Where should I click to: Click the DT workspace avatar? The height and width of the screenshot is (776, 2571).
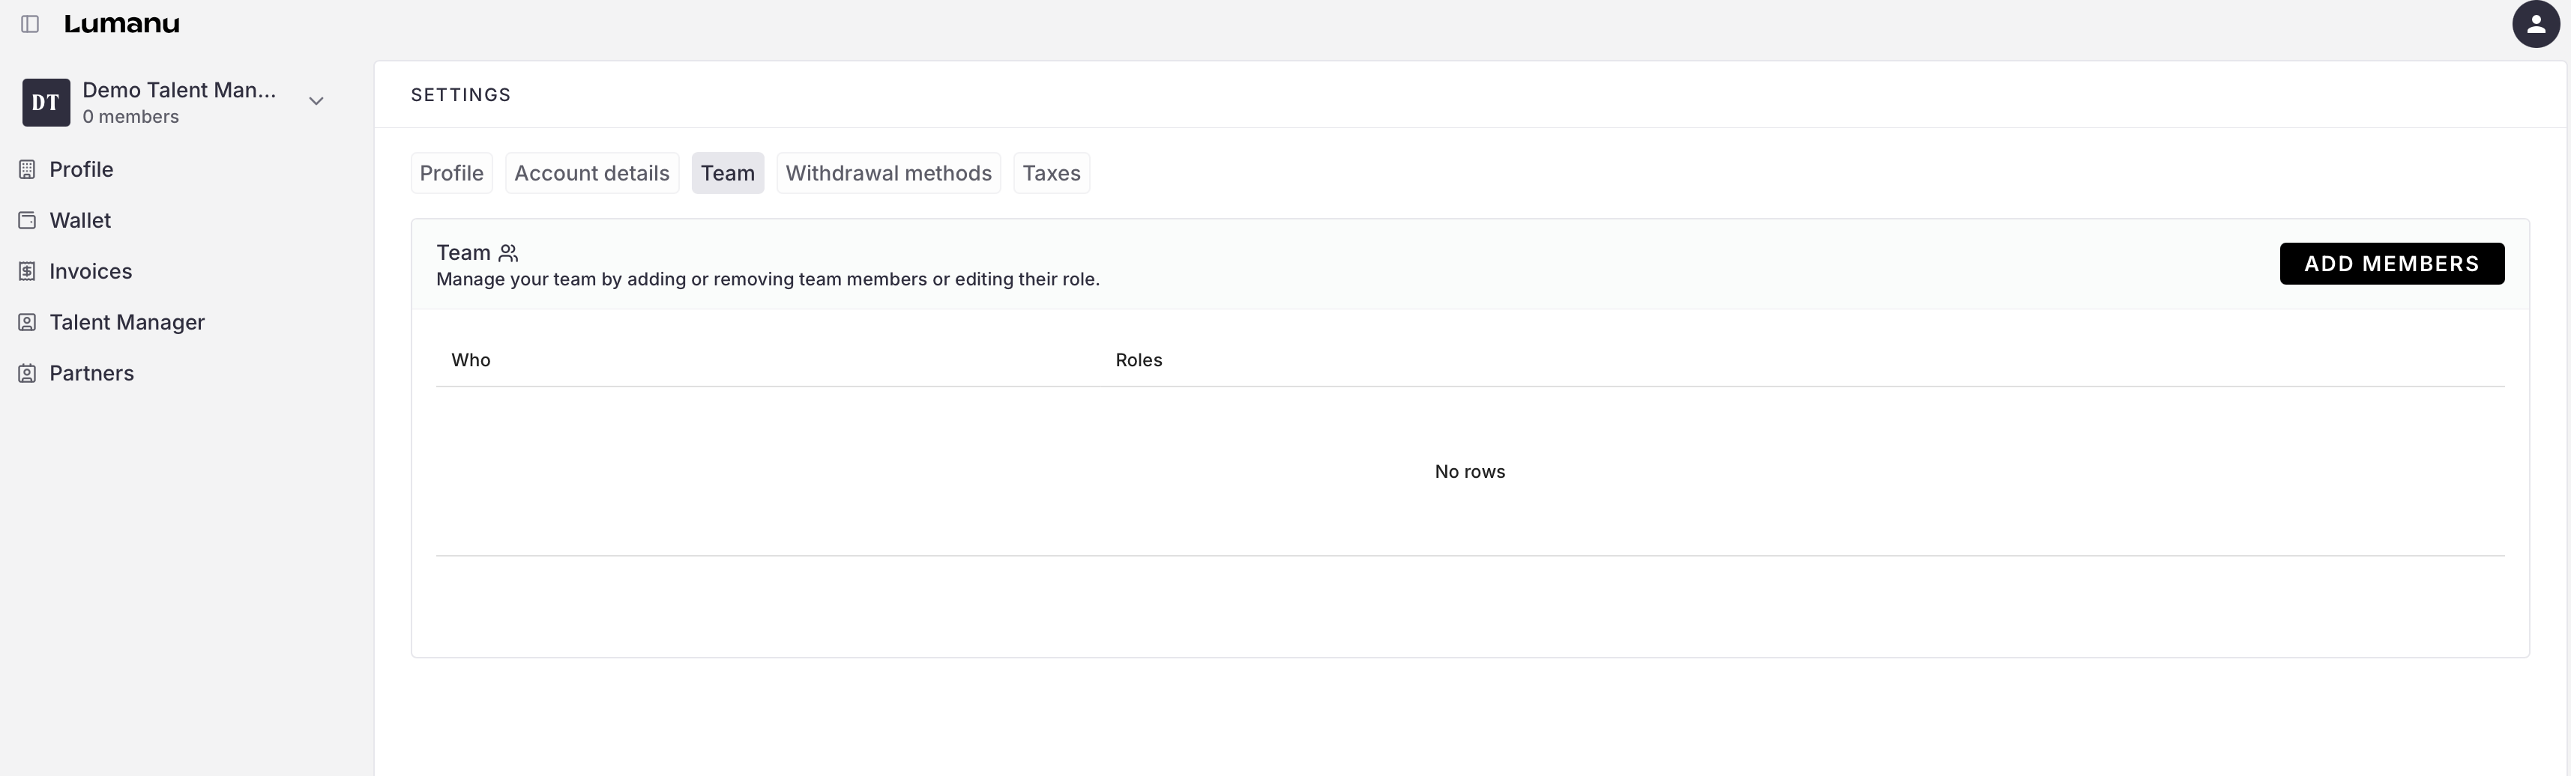[46, 103]
